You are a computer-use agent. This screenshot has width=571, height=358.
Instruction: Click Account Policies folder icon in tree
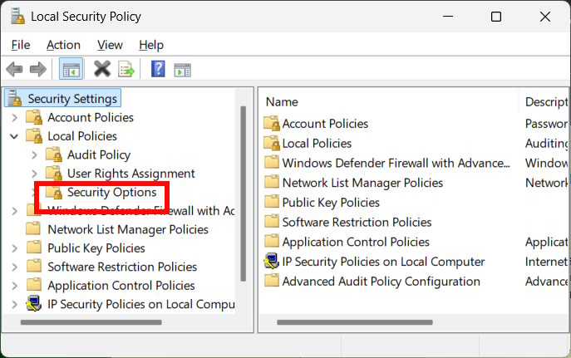pyautogui.click(x=34, y=117)
